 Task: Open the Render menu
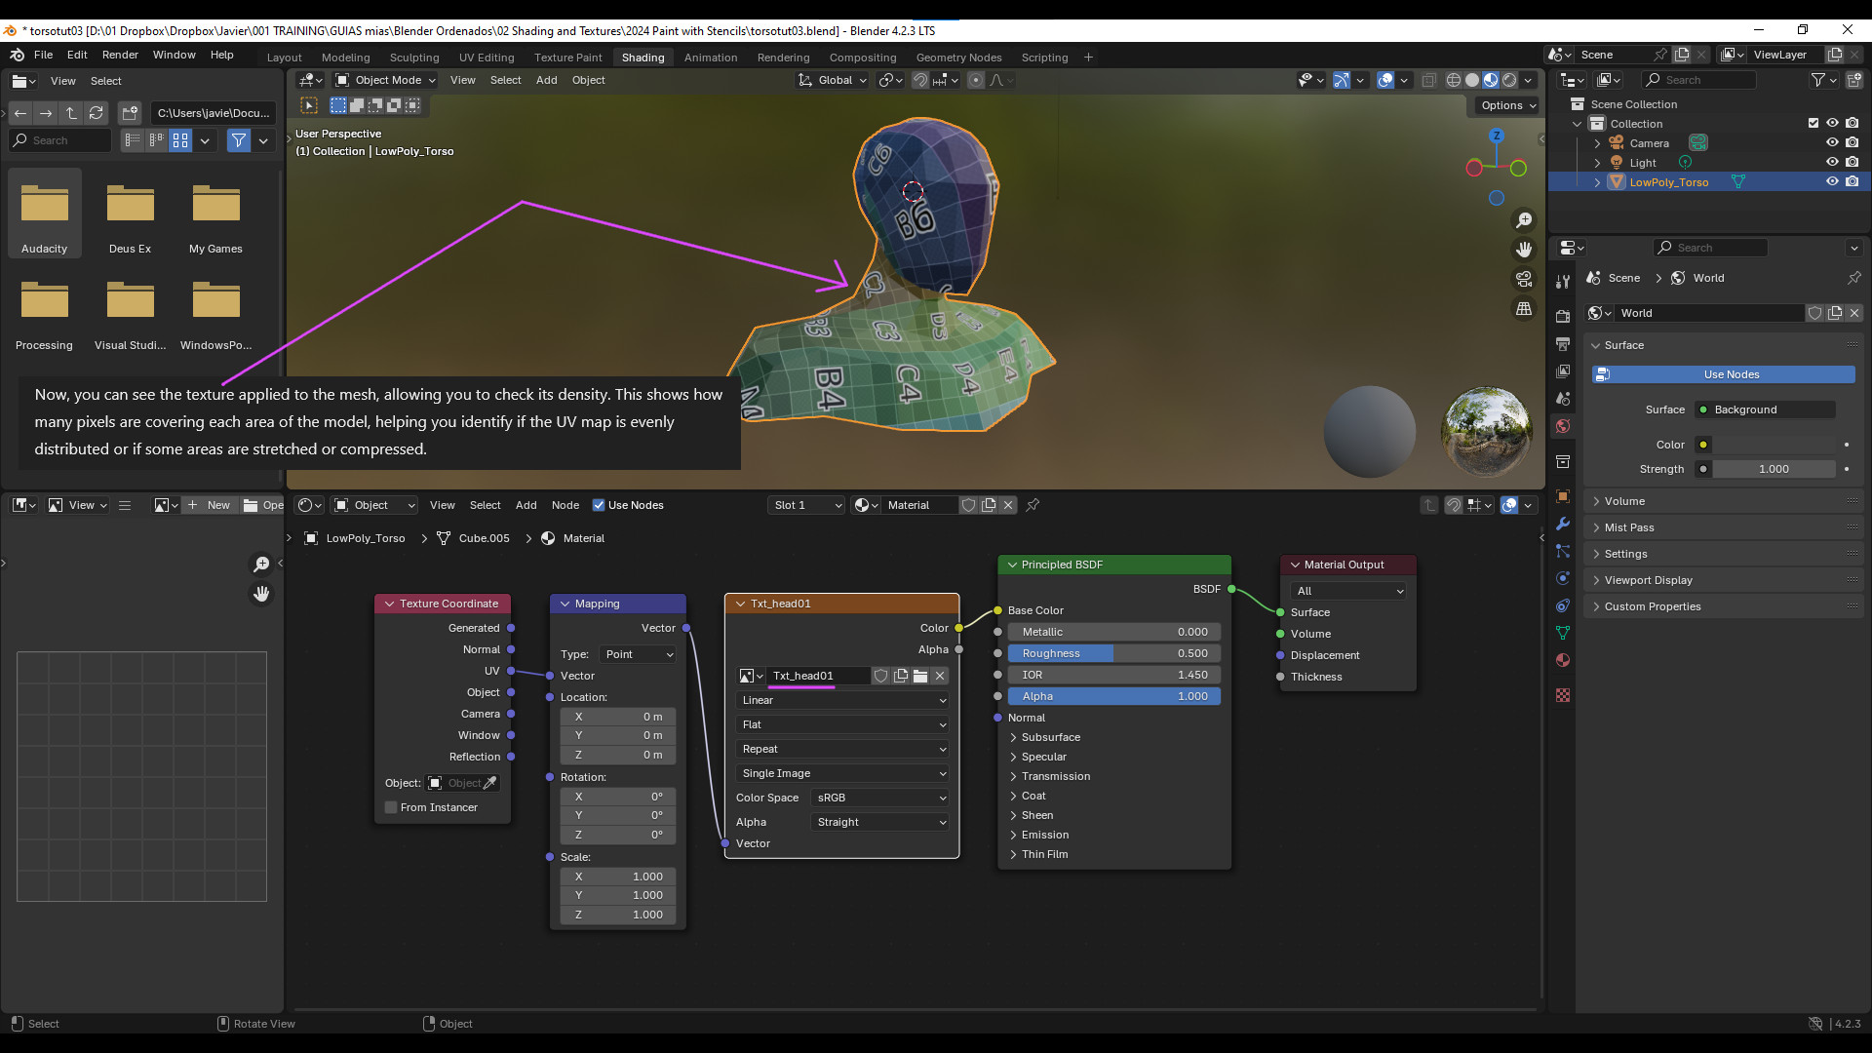coord(120,55)
